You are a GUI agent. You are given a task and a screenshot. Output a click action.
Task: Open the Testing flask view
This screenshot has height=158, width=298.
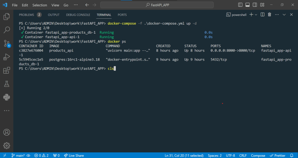tap(7, 84)
